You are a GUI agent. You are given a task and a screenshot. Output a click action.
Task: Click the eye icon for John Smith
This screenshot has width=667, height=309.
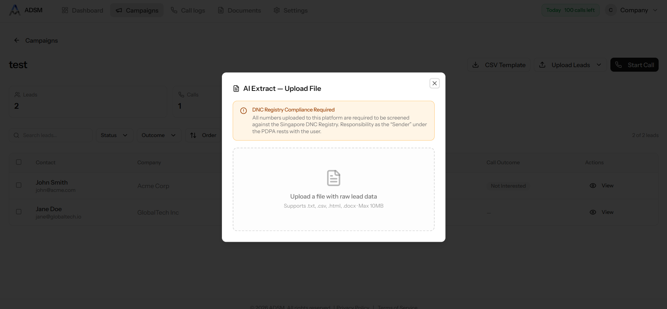pos(593,186)
